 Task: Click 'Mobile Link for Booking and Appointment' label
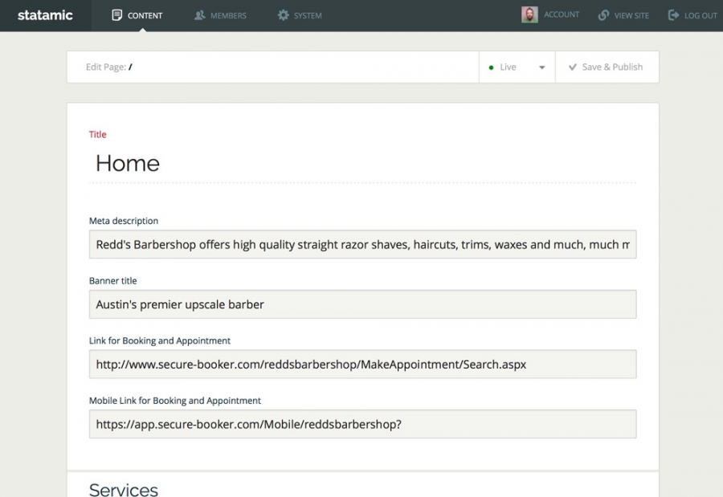tap(175, 401)
